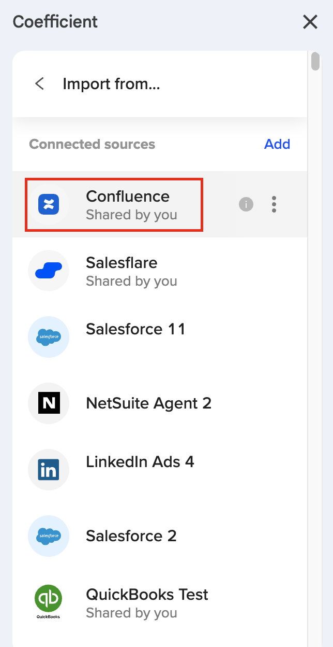Click the Salesforce 11 cloud icon
Screen dimensions: 333x647
[49, 337]
